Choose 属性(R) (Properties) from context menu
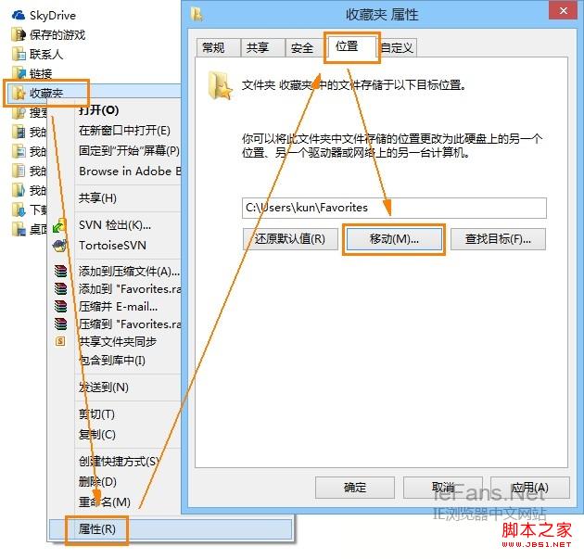 point(171,529)
